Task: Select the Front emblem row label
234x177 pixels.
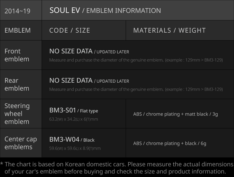Action: (x=17, y=55)
